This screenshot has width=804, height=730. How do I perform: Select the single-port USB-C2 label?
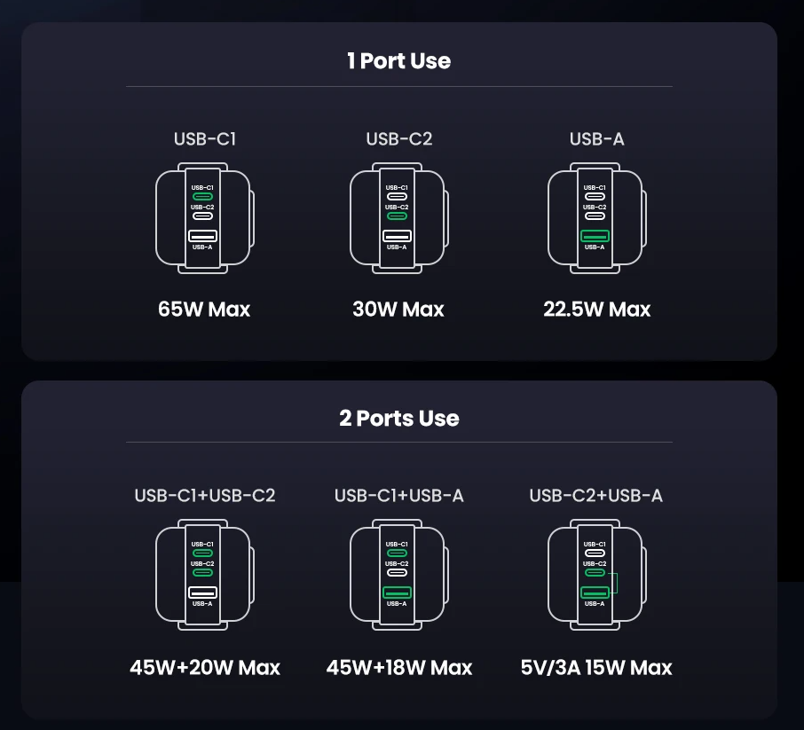398,138
